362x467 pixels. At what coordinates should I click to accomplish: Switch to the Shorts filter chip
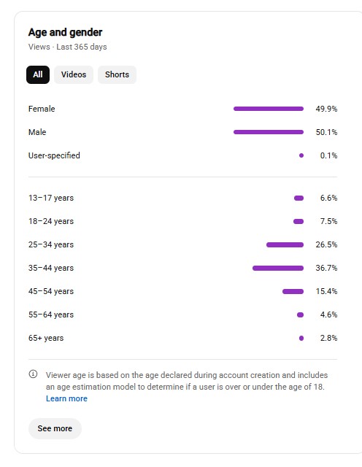[117, 74]
